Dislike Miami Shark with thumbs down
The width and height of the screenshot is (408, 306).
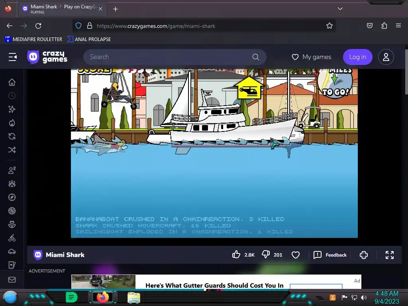(266, 255)
